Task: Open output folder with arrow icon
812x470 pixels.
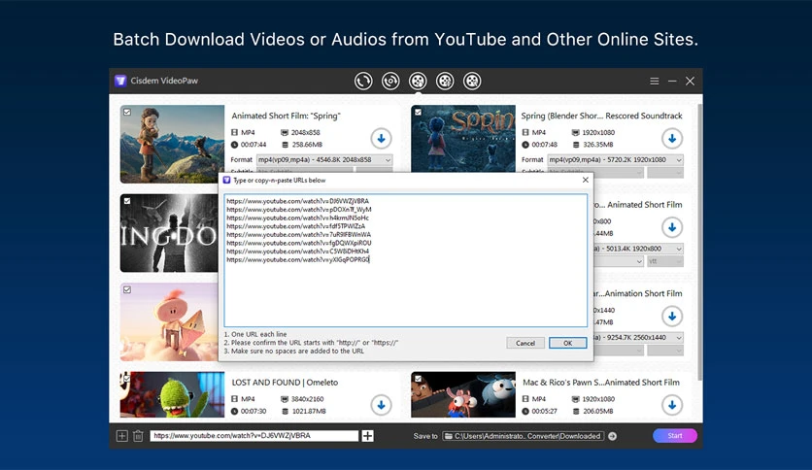Action: pos(613,436)
